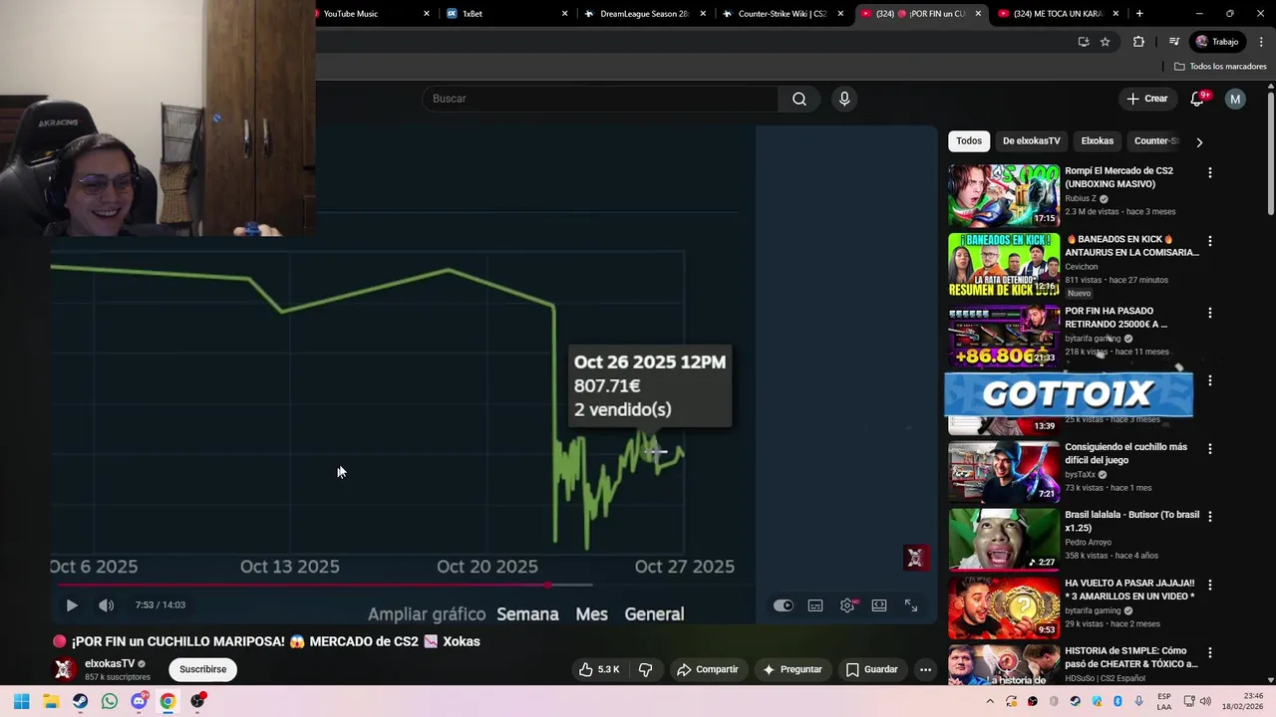Open the Chrome extensions puzzle icon

(1138, 42)
